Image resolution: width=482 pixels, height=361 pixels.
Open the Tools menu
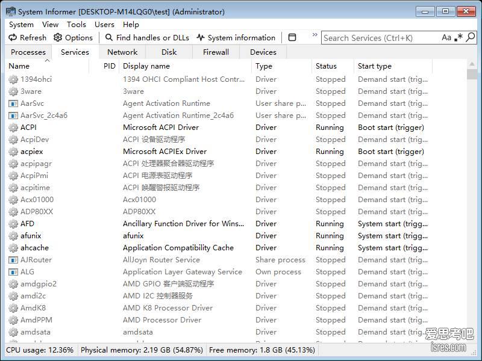click(x=77, y=24)
